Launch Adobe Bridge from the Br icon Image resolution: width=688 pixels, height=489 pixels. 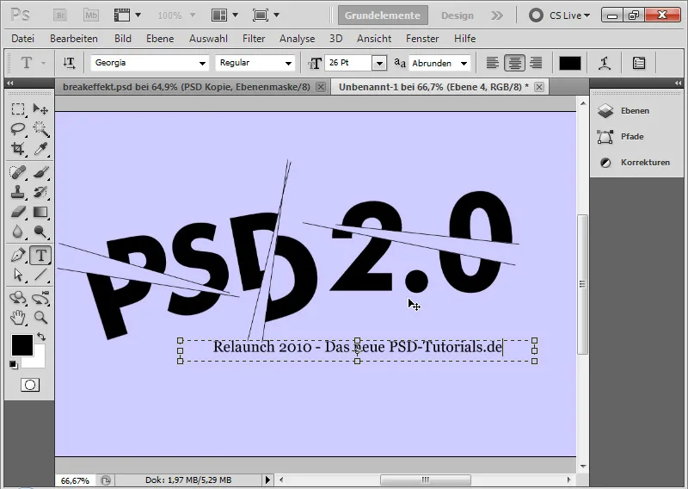pyautogui.click(x=60, y=15)
